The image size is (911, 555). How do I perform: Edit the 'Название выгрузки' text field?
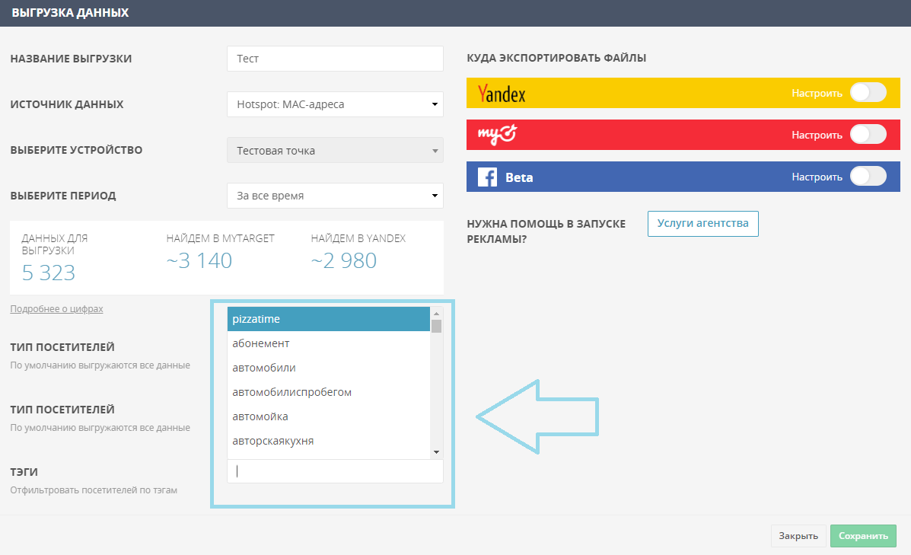click(x=335, y=58)
